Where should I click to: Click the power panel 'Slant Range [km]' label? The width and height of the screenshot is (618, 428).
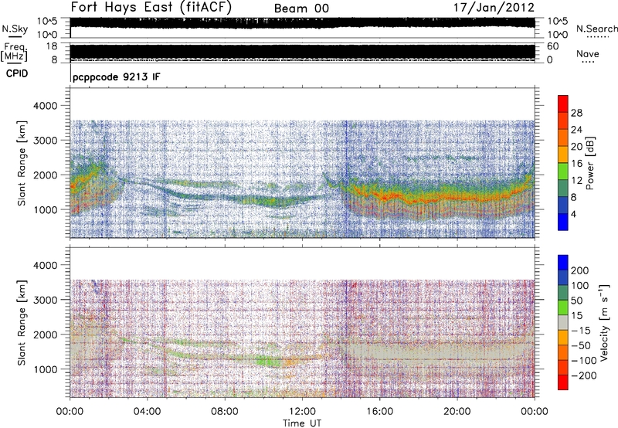click(x=22, y=163)
